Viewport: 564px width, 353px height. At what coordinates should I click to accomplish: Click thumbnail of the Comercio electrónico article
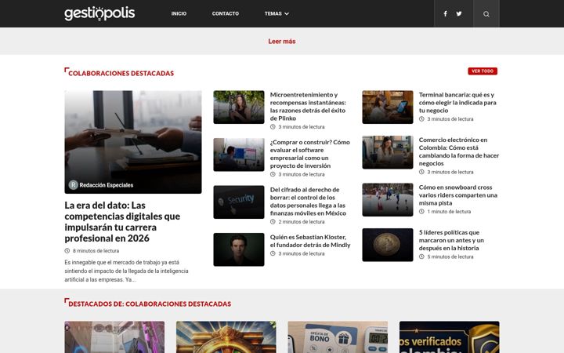click(x=388, y=152)
